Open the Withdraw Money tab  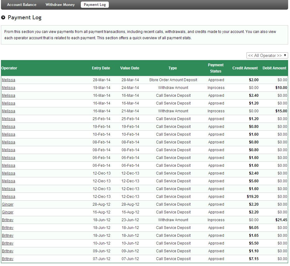tap(60, 5)
